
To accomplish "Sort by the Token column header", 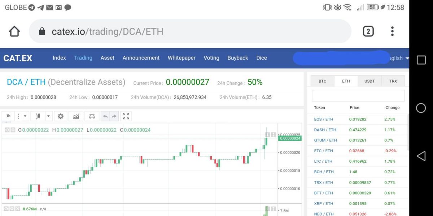I will [x=319, y=107].
